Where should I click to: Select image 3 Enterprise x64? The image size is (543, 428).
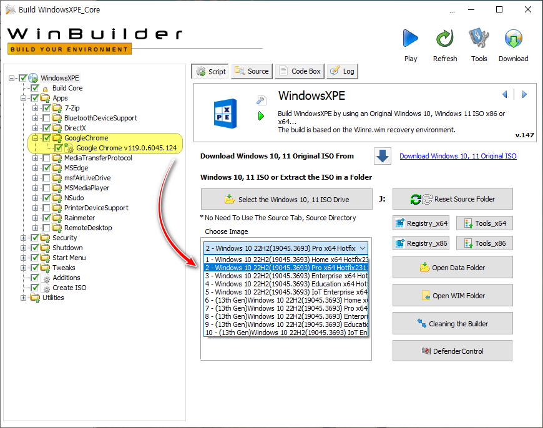(286, 276)
